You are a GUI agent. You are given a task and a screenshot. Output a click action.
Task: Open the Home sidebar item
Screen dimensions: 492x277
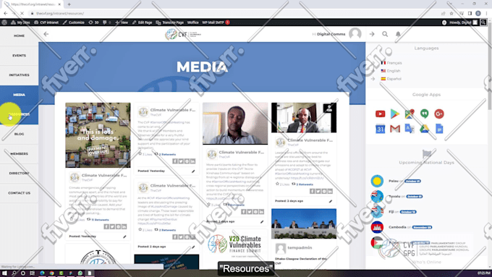[x=19, y=35]
